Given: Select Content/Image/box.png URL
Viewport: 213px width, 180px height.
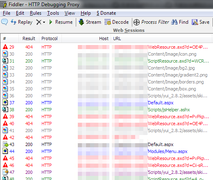Looking at the screenshot, I should [172, 89].
